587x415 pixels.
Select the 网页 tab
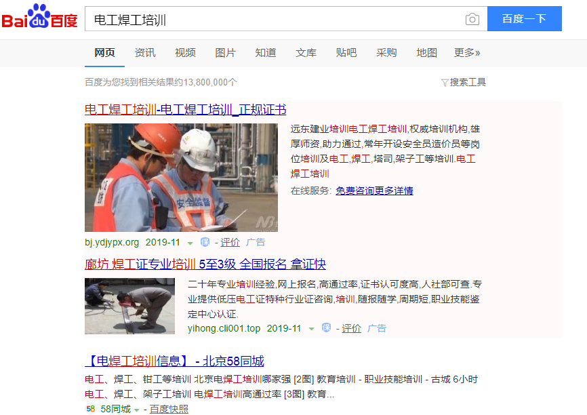[104, 53]
